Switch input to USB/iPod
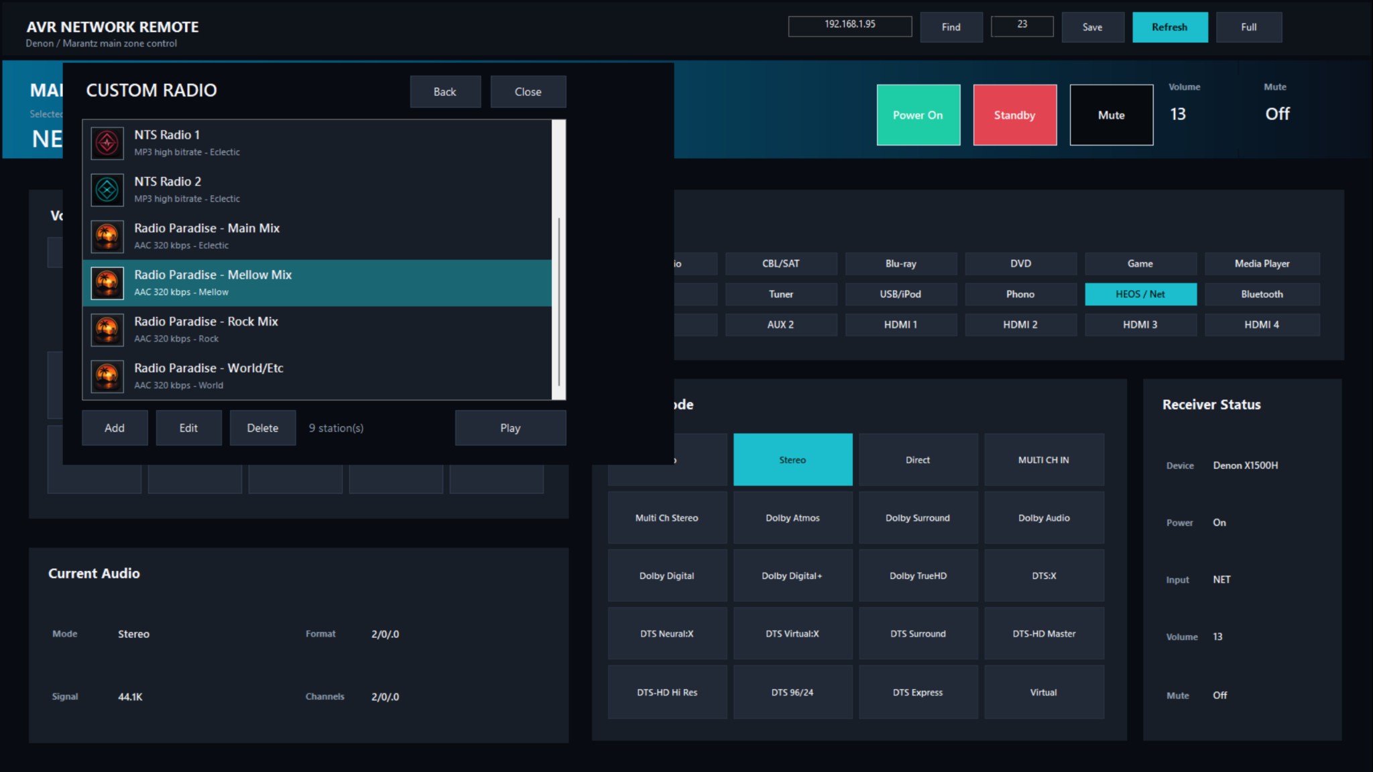Screen dimensions: 1373x772 click(901, 294)
